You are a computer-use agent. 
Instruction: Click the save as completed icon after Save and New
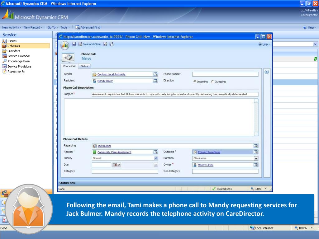[112, 44]
